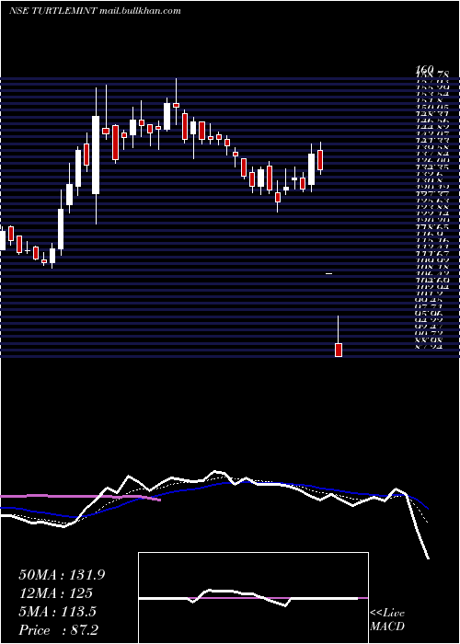Click the NSE TURTLEMINT mail.bullkhan.com title text
Image resolution: width=460 pixels, height=644 pixels.
(x=95, y=11)
